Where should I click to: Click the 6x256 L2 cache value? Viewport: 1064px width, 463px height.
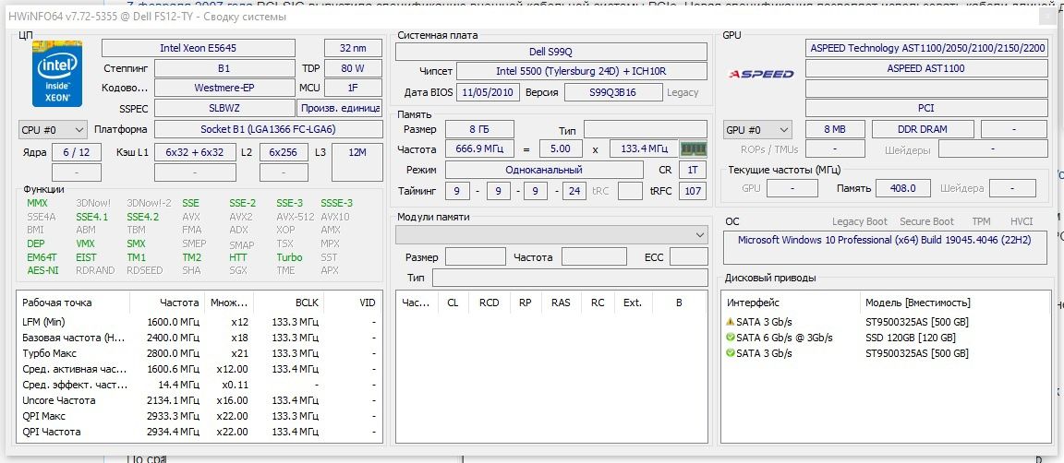point(284,152)
